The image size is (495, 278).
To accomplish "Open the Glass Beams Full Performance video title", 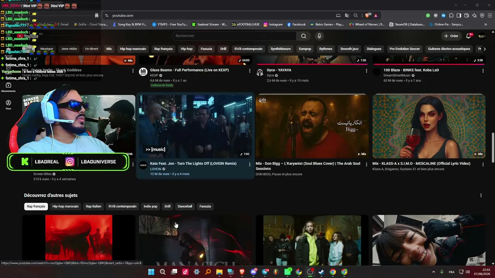I will [x=189, y=70].
